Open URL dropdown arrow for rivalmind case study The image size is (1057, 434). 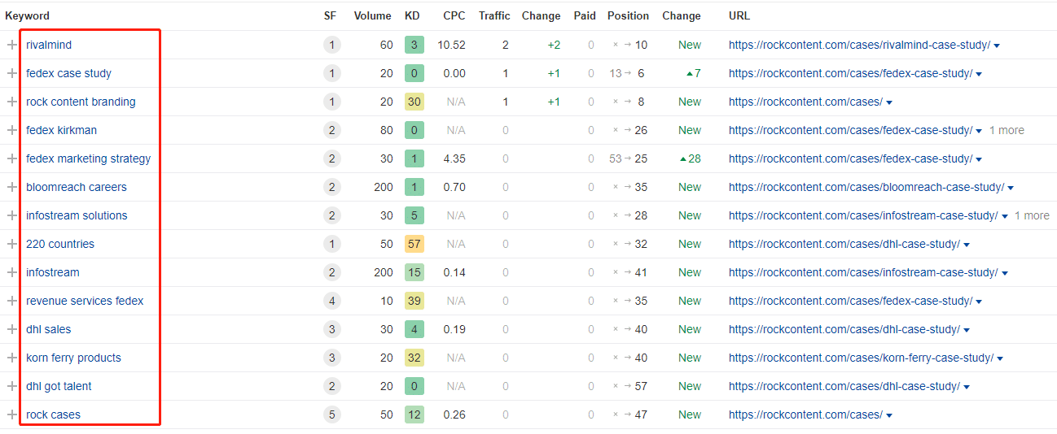point(997,46)
